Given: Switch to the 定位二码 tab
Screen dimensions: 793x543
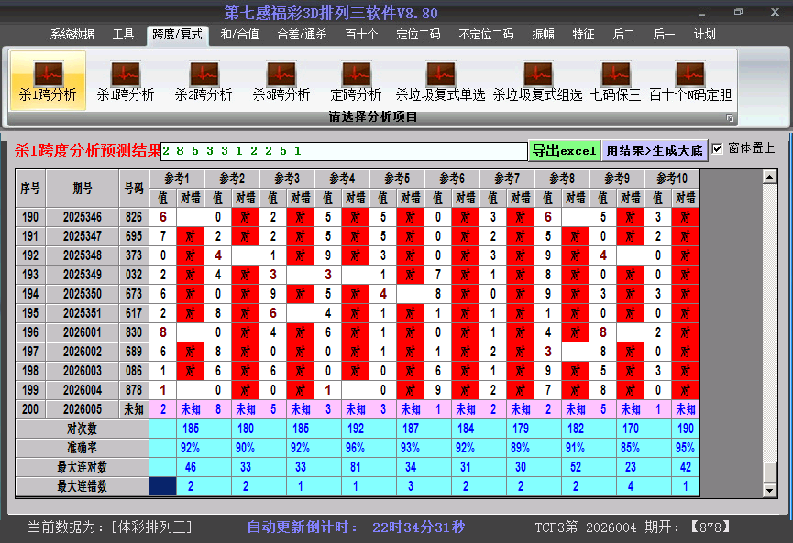Looking at the screenshot, I should coord(418,35).
